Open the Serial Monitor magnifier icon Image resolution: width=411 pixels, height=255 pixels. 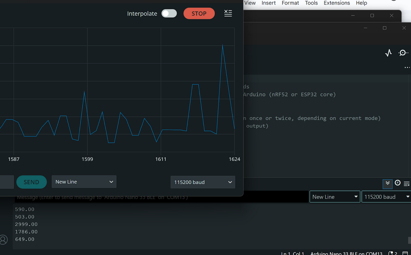point(403,53)
